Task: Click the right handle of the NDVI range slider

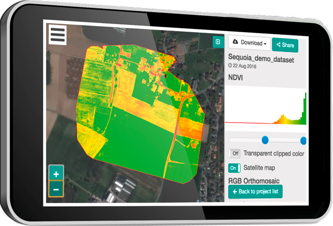Action: 304,141
